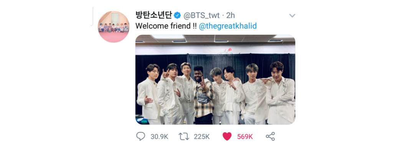The width and height of the screenshot is (393, 151).
Task: Click the 569K likes count
Action: [245, 137]
